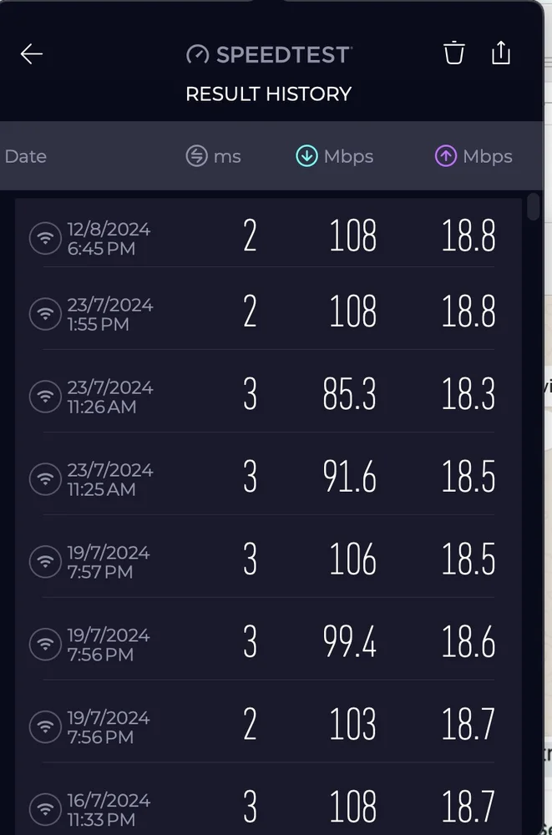Click the upload Mbps arrow icon
The image size is (552, 835).
pos(447,155)
